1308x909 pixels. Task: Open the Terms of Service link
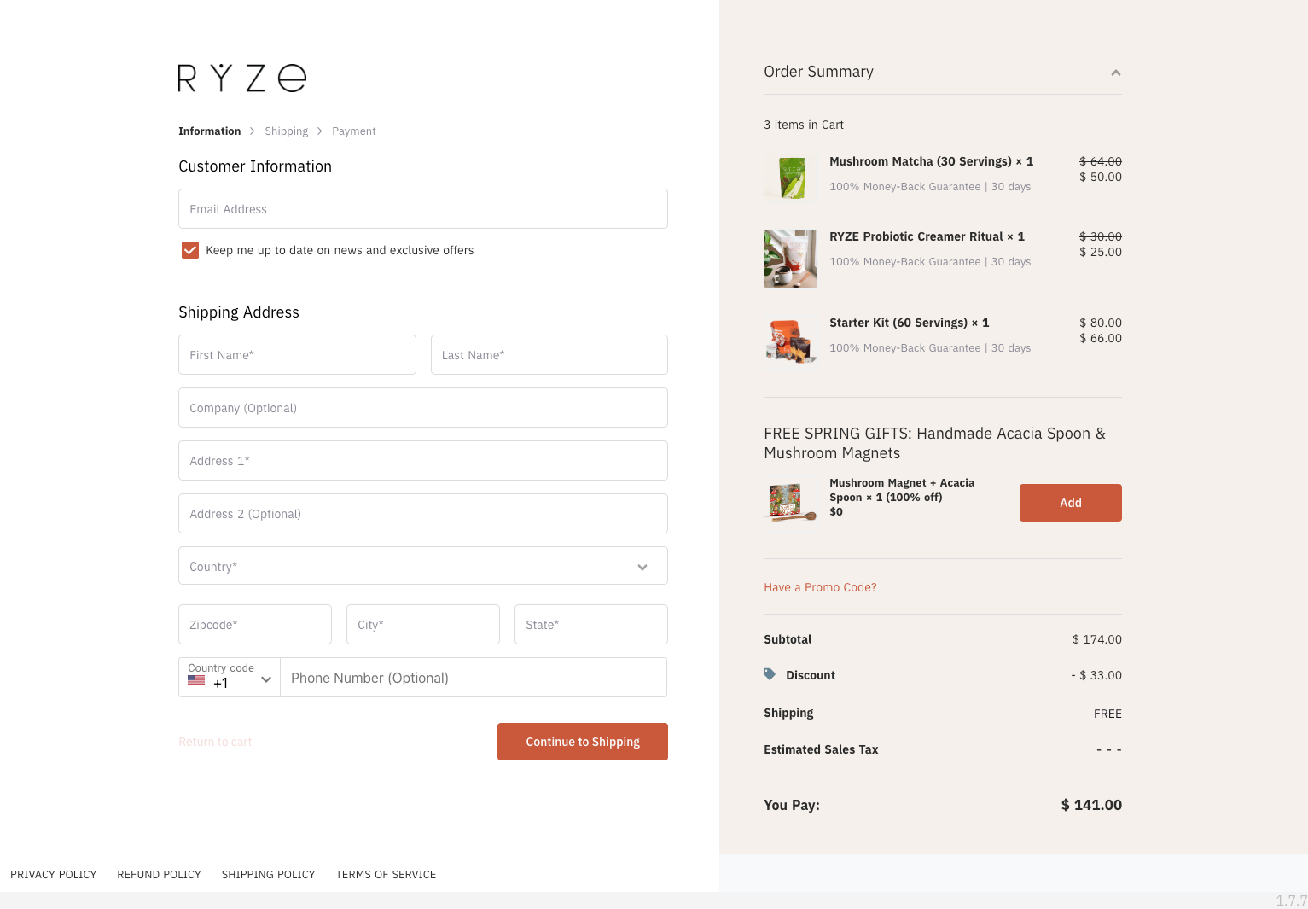(x=386, y=874)
